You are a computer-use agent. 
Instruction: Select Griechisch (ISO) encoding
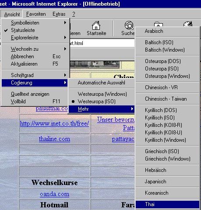167,151
